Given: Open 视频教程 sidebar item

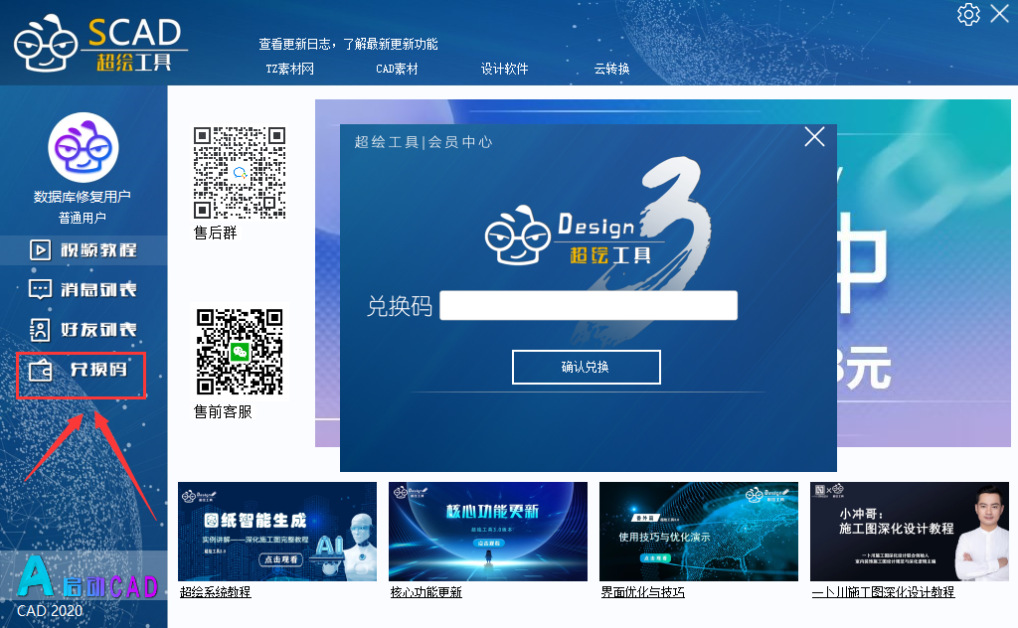Looking at the screenshot, I should (x=84, y=249).
